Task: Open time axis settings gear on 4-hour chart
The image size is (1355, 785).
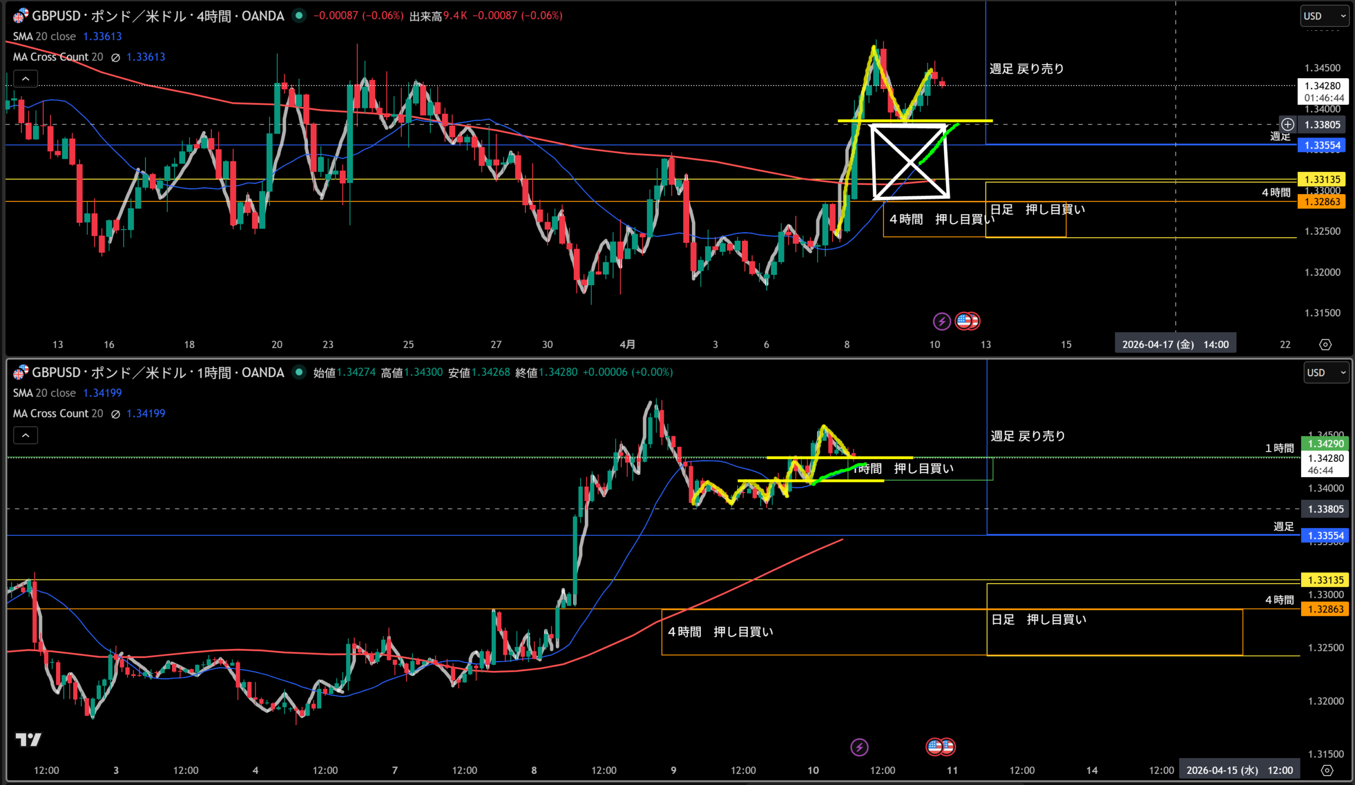Action: click(x=1325, y=344)
